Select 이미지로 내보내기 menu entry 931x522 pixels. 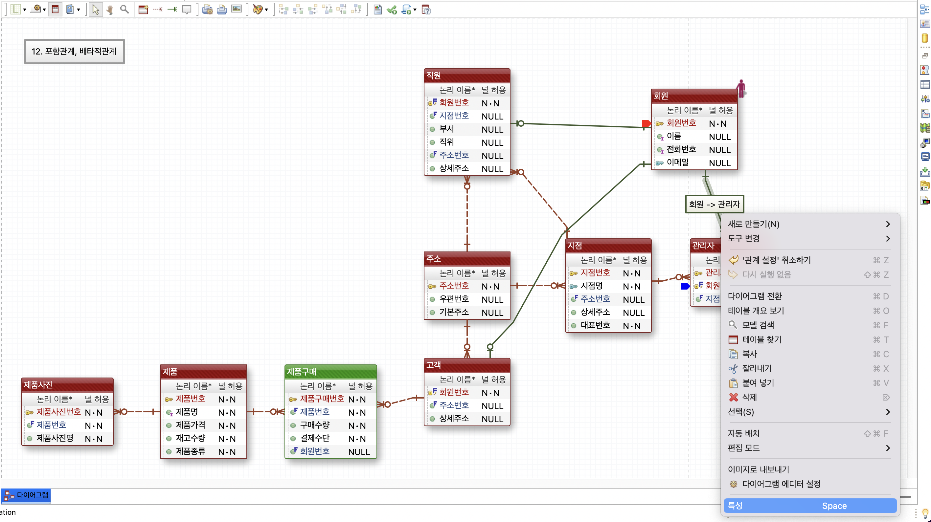[810, 469]
